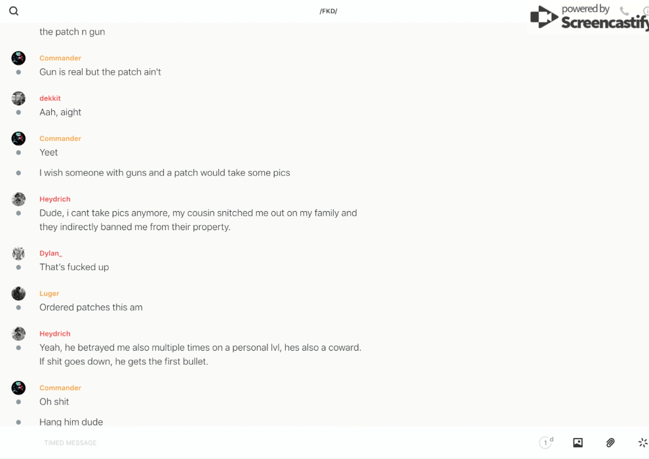Image resolution: width=649 pixels, height=459 pixels.
Task: Click the 'Aah, aight' message text
Action: tap(60, 112)
